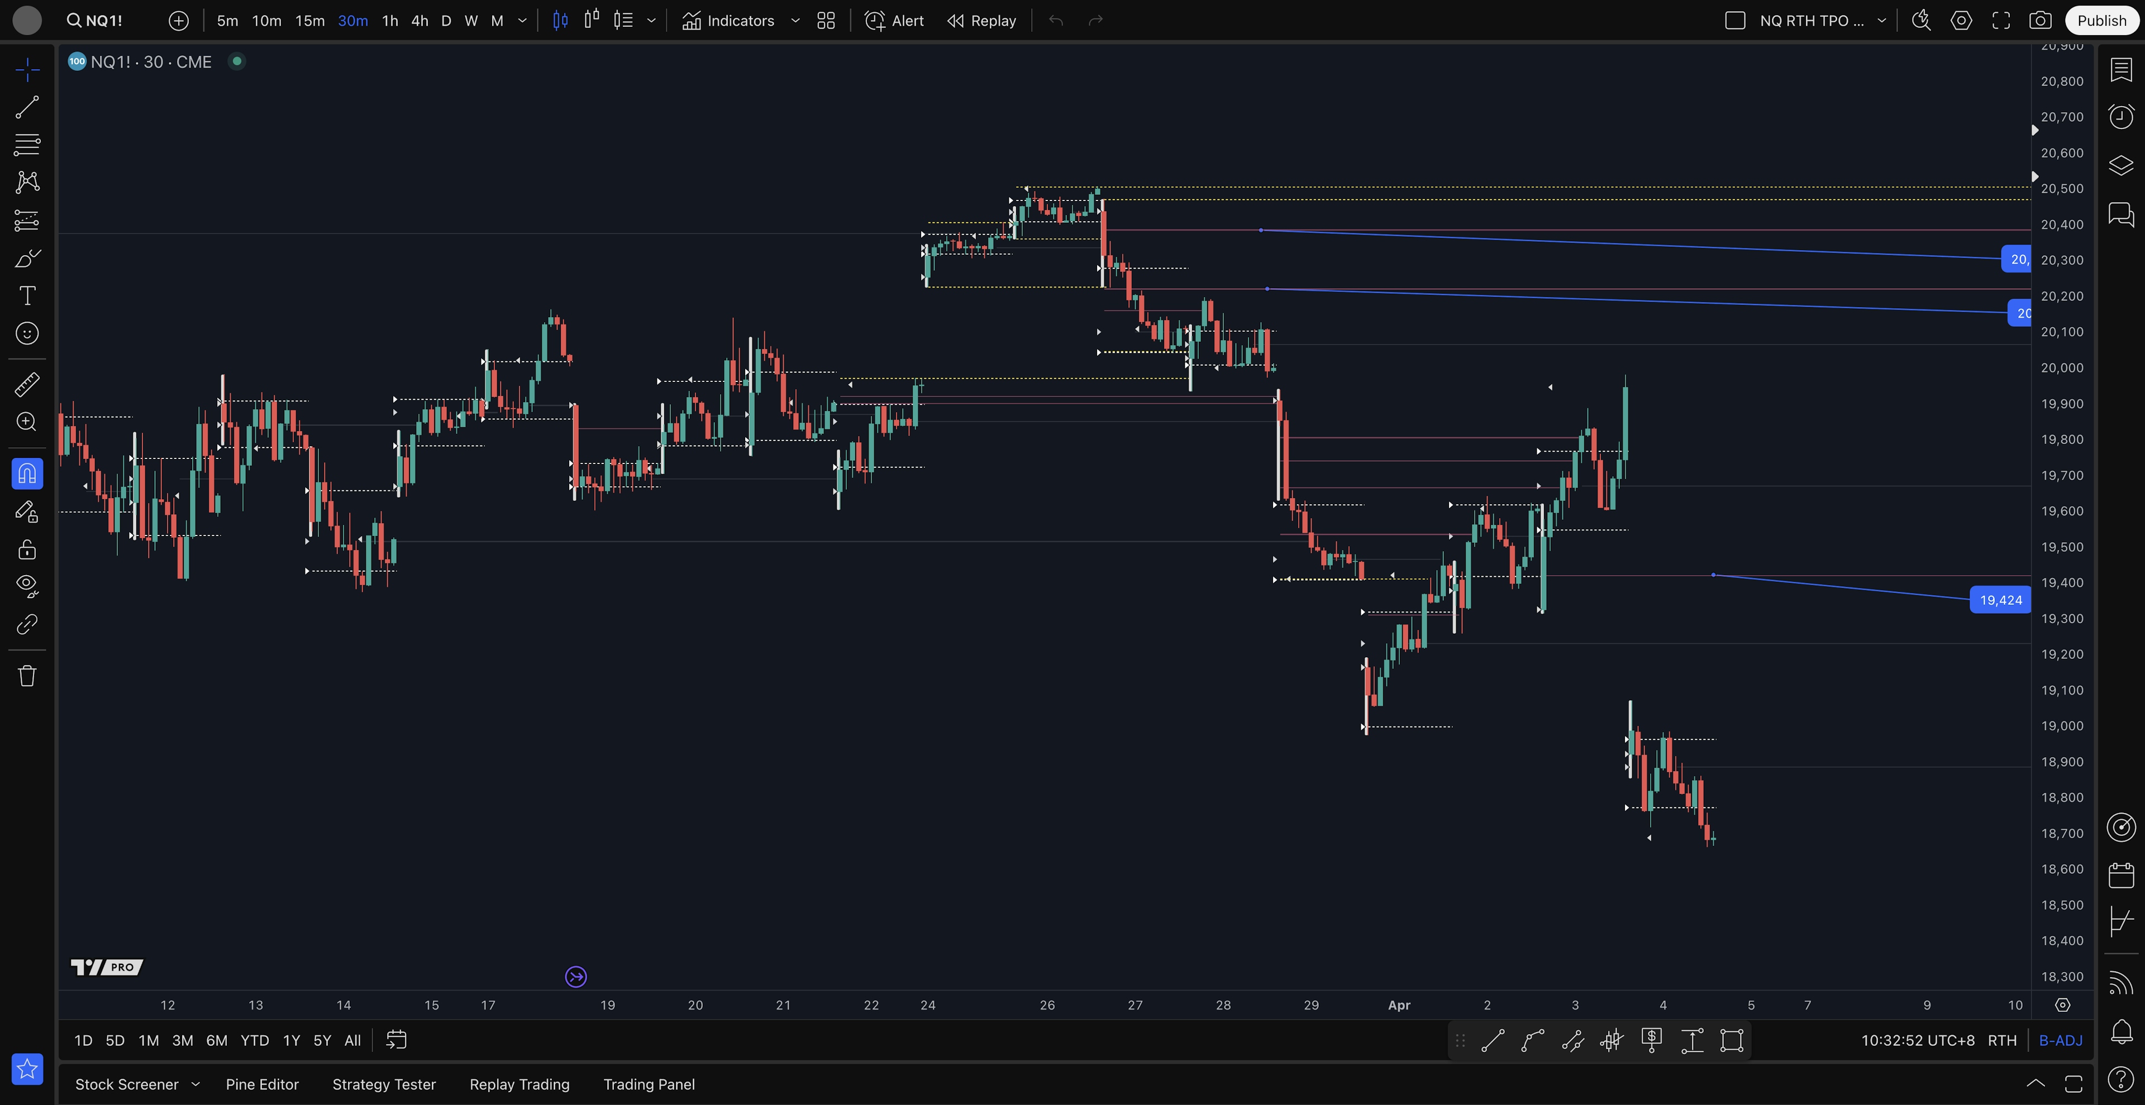2145x1105 pixels.
Task: Toggle lock all drawing tools
Action: click(27, 549)
